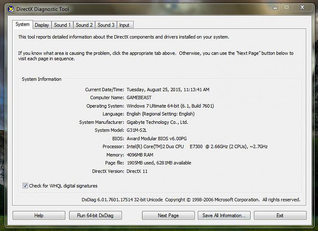Image resolution: width=318 pixels, height=231 pixels.
Task: Close the DirectX Diagnostic Tool window
Action: 302,8
